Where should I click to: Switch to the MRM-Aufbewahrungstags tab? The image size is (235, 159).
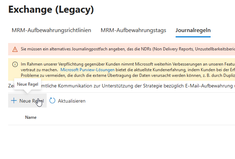pyautogui.click(x=133, y=30)
